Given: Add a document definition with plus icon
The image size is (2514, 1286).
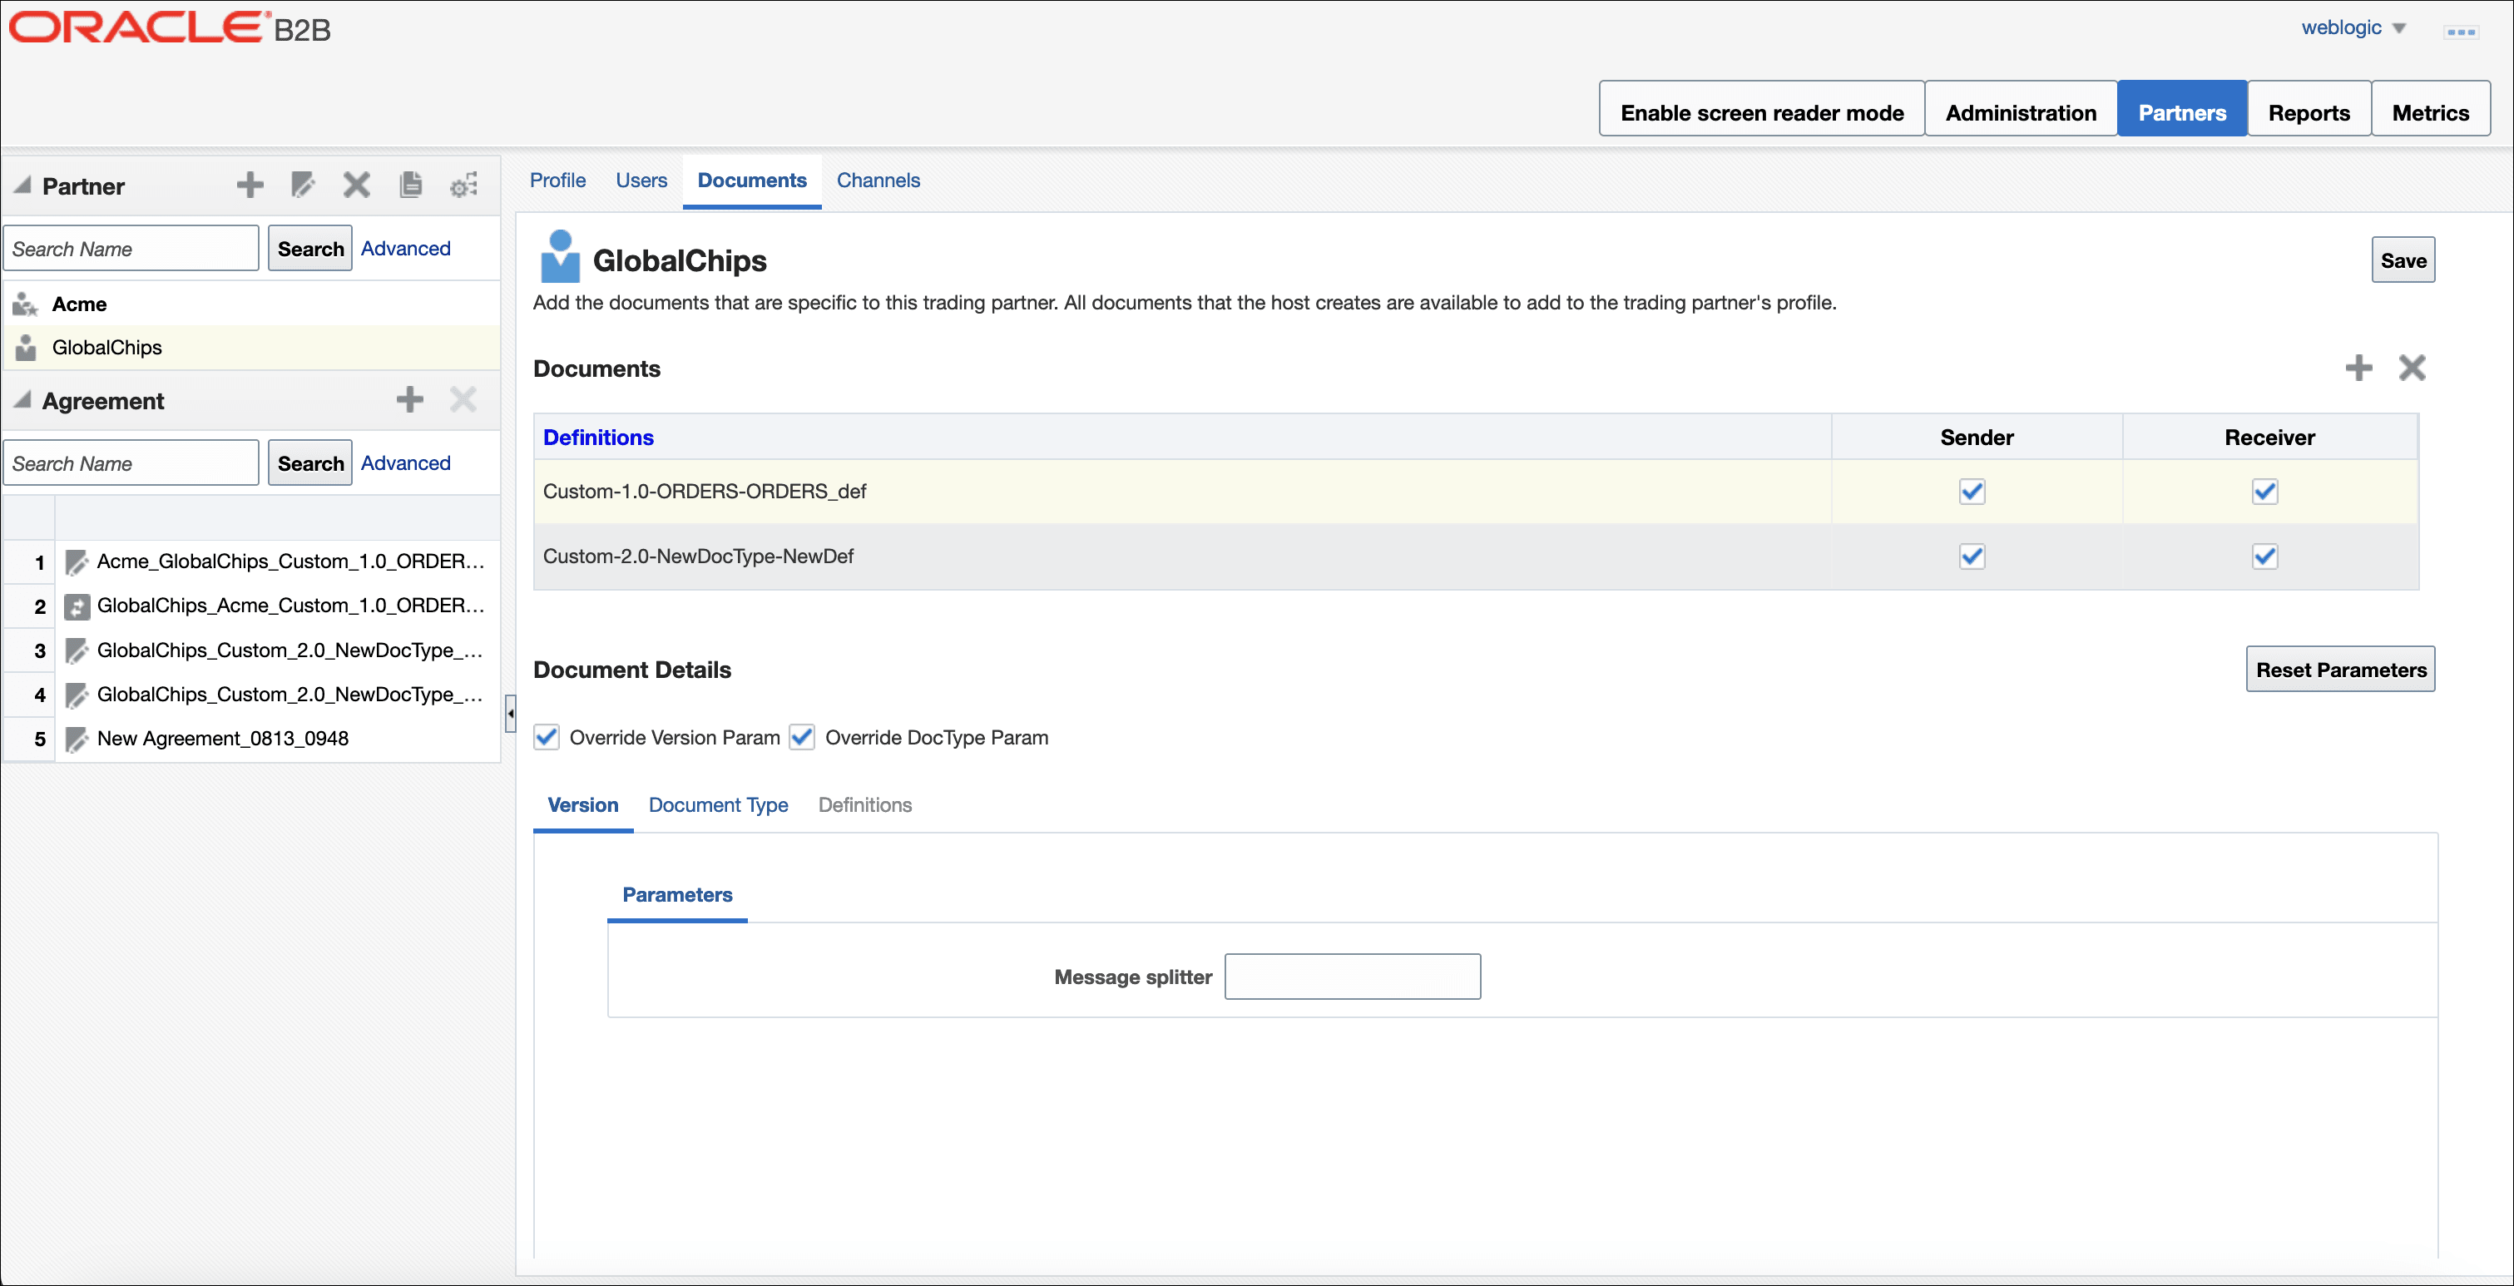Looking at the screenshot, I should point(2358,368).
